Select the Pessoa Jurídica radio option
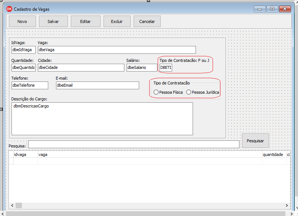Image resolution: width=298 pixels, height=216 pixels. click(189, 92)
